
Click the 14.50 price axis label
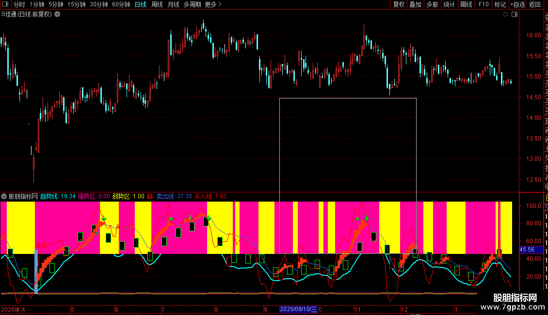pyautogui.click(x=533, y=97)
